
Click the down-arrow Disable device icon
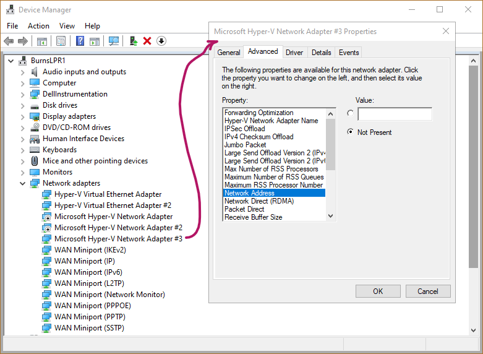coord(161,41)
